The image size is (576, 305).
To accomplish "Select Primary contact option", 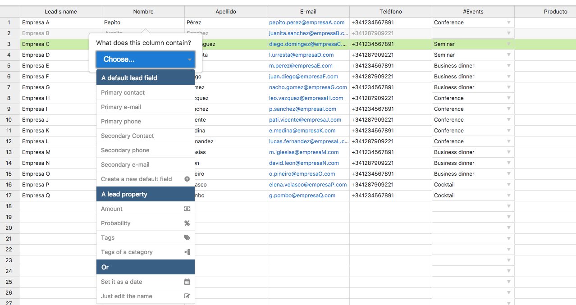I will click(146, 92).
